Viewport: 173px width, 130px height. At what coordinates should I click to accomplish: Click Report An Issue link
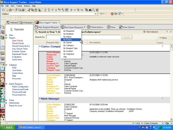16,106
